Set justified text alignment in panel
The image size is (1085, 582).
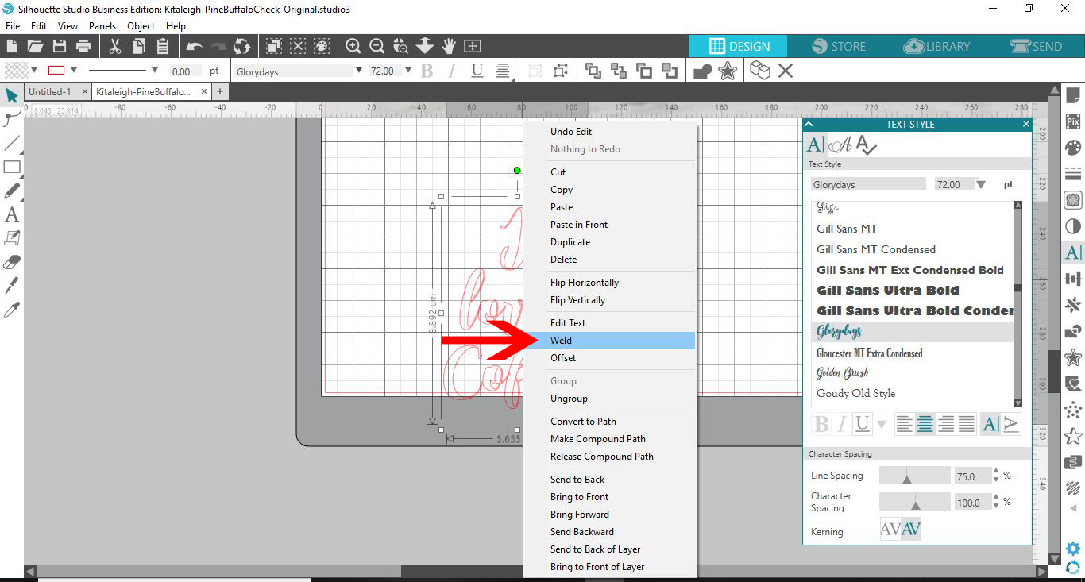click(x=967, y=424)
